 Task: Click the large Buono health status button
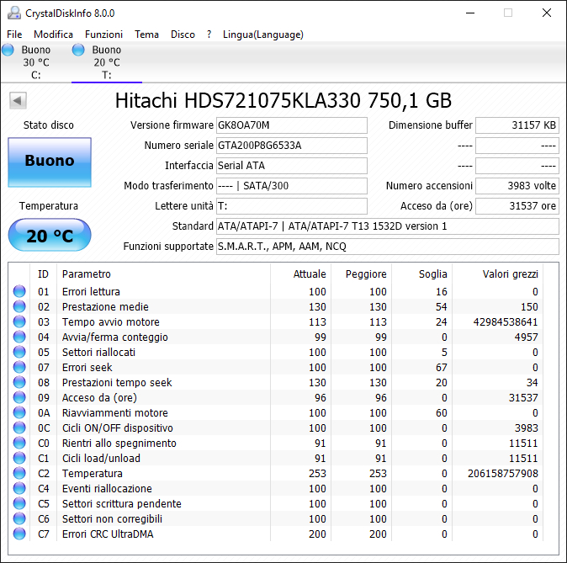(50, 162)
